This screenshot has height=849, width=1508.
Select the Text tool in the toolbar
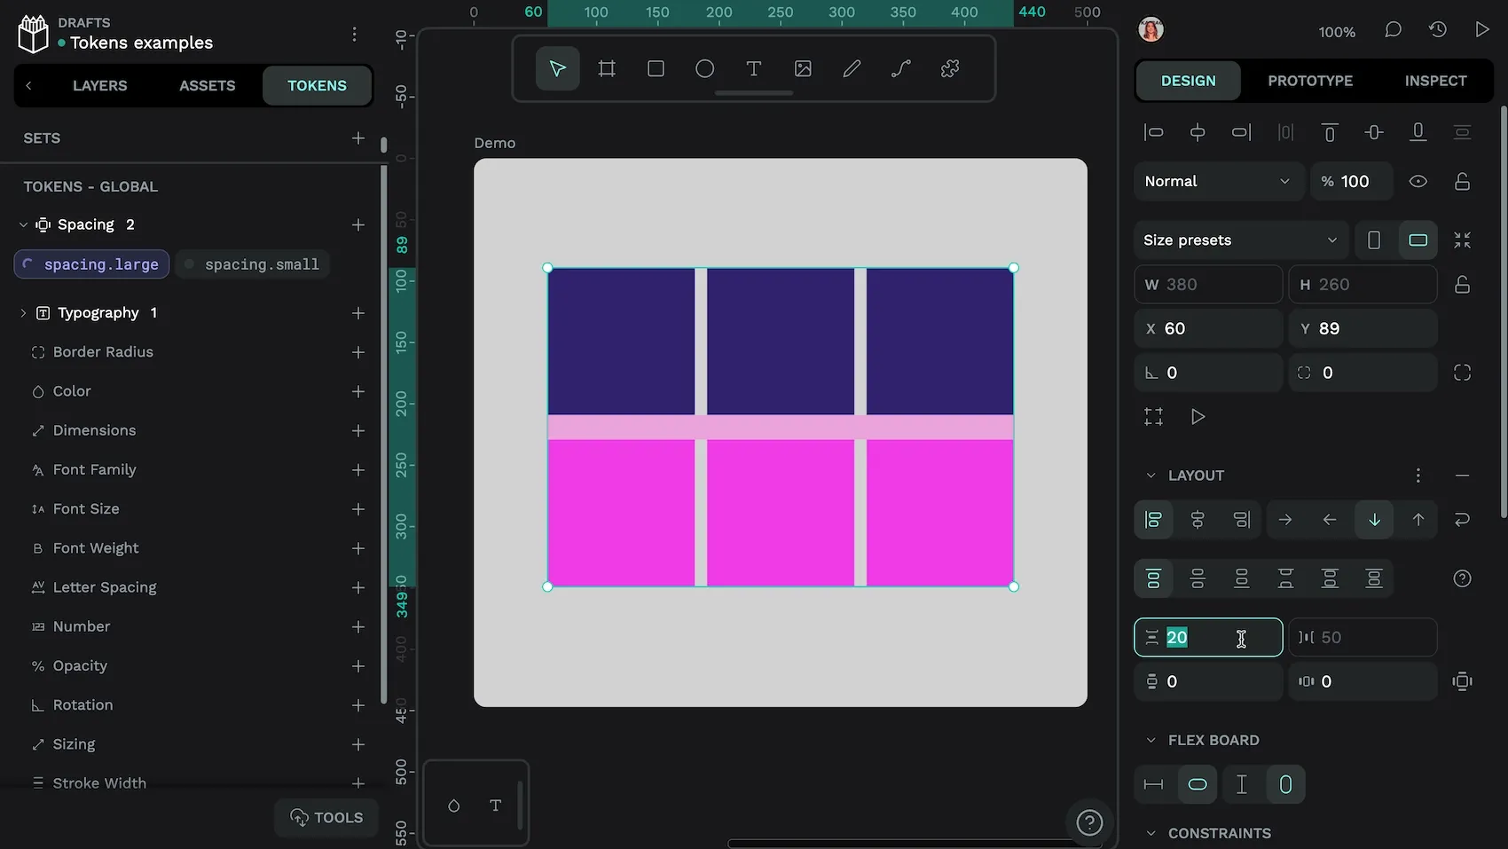pos(753,67)
